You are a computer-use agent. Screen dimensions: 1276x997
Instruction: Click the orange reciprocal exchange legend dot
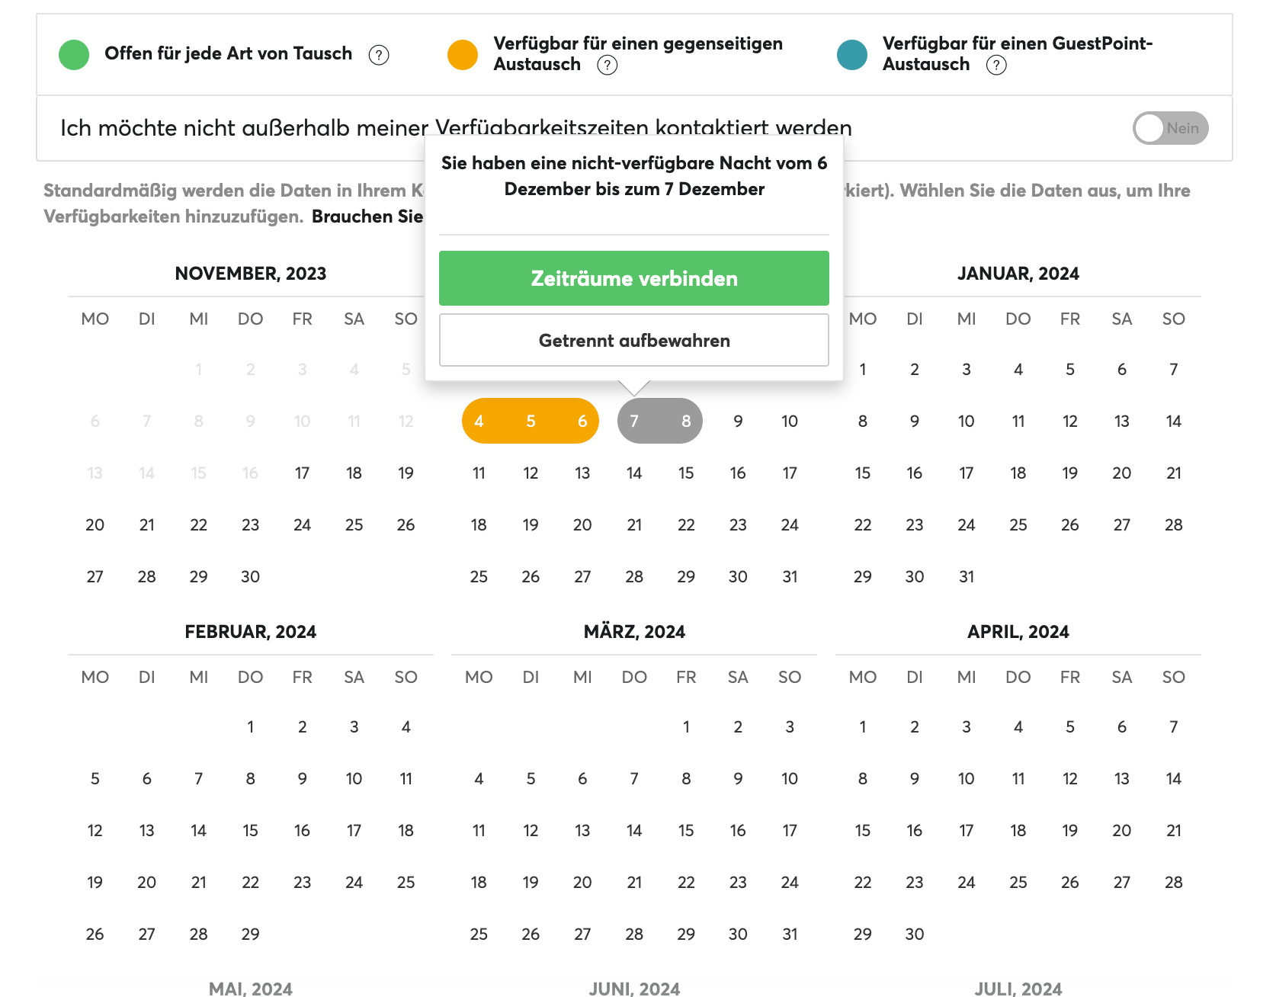pos(463,55)
